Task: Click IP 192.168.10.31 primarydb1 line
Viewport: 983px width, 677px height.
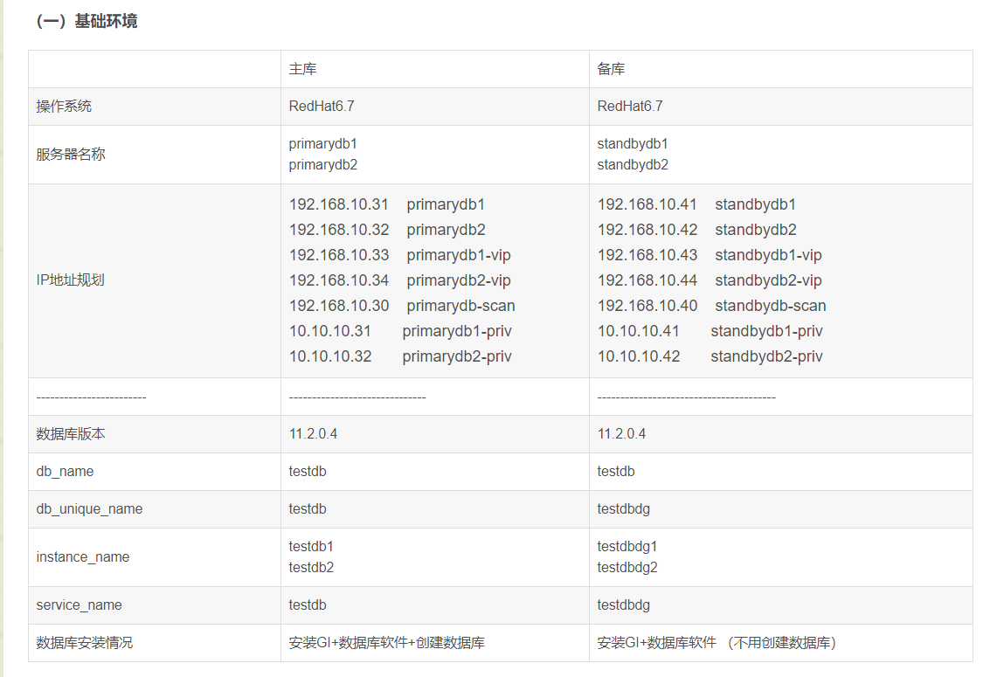Action: 387,204
